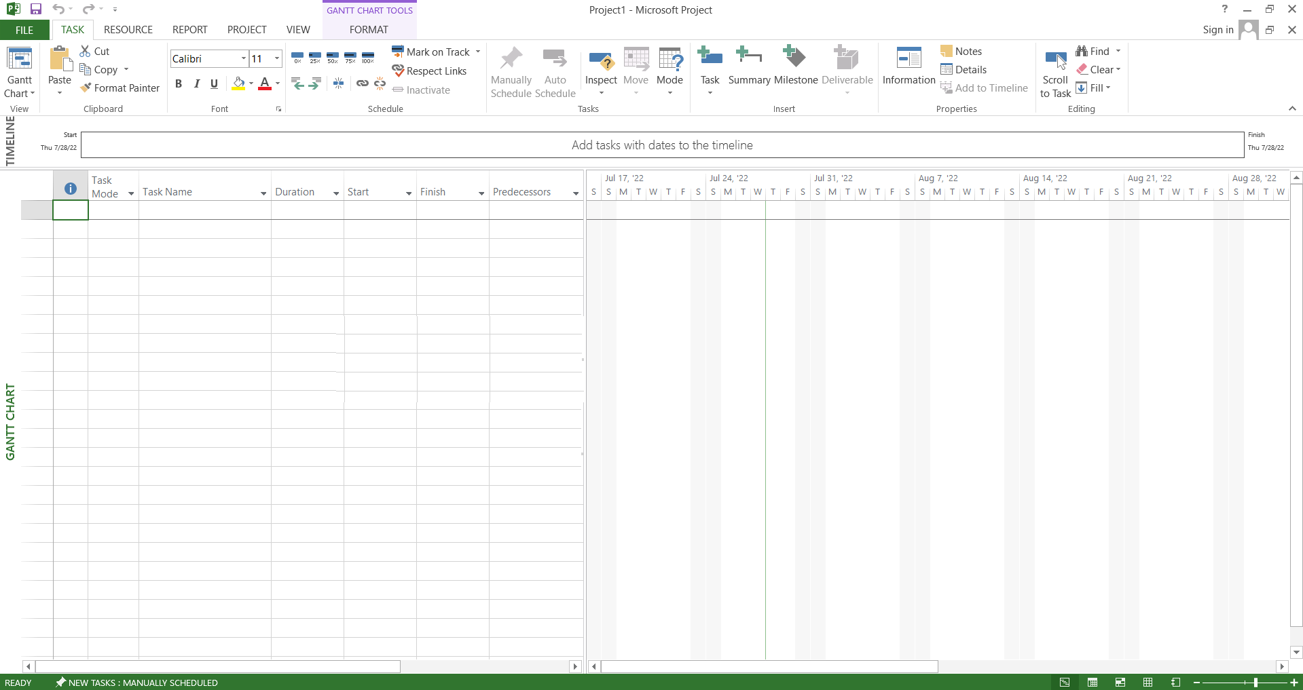Switch to the RESOURCE tab
Viewport: 1303px width, 690px height.
coord(128,30)
